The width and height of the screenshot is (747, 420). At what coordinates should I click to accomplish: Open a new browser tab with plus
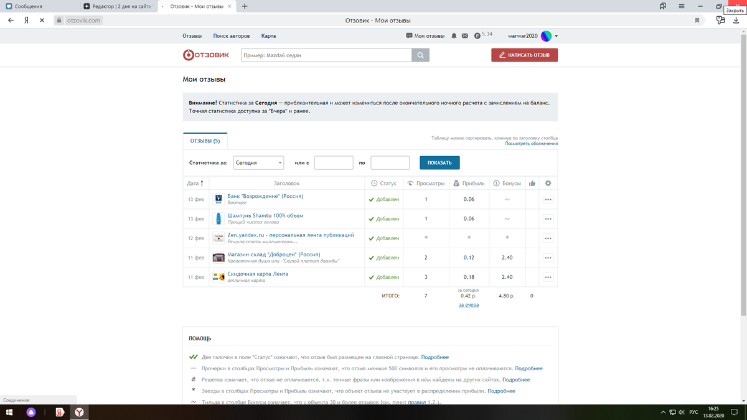pyautogui.click(x=245, y=6)
